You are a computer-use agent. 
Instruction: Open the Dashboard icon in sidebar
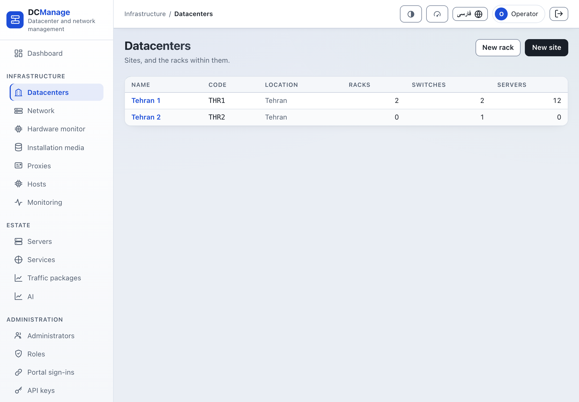(18, 53)
